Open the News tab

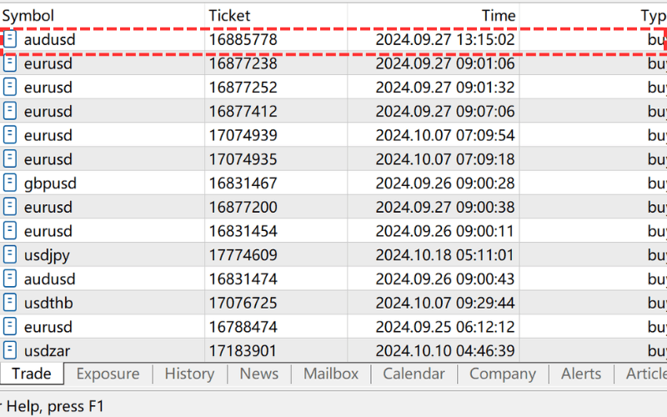[x=258, y=374]
